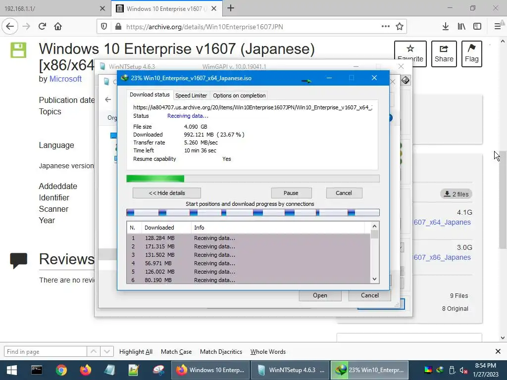Click the Share button

(444, 53)
